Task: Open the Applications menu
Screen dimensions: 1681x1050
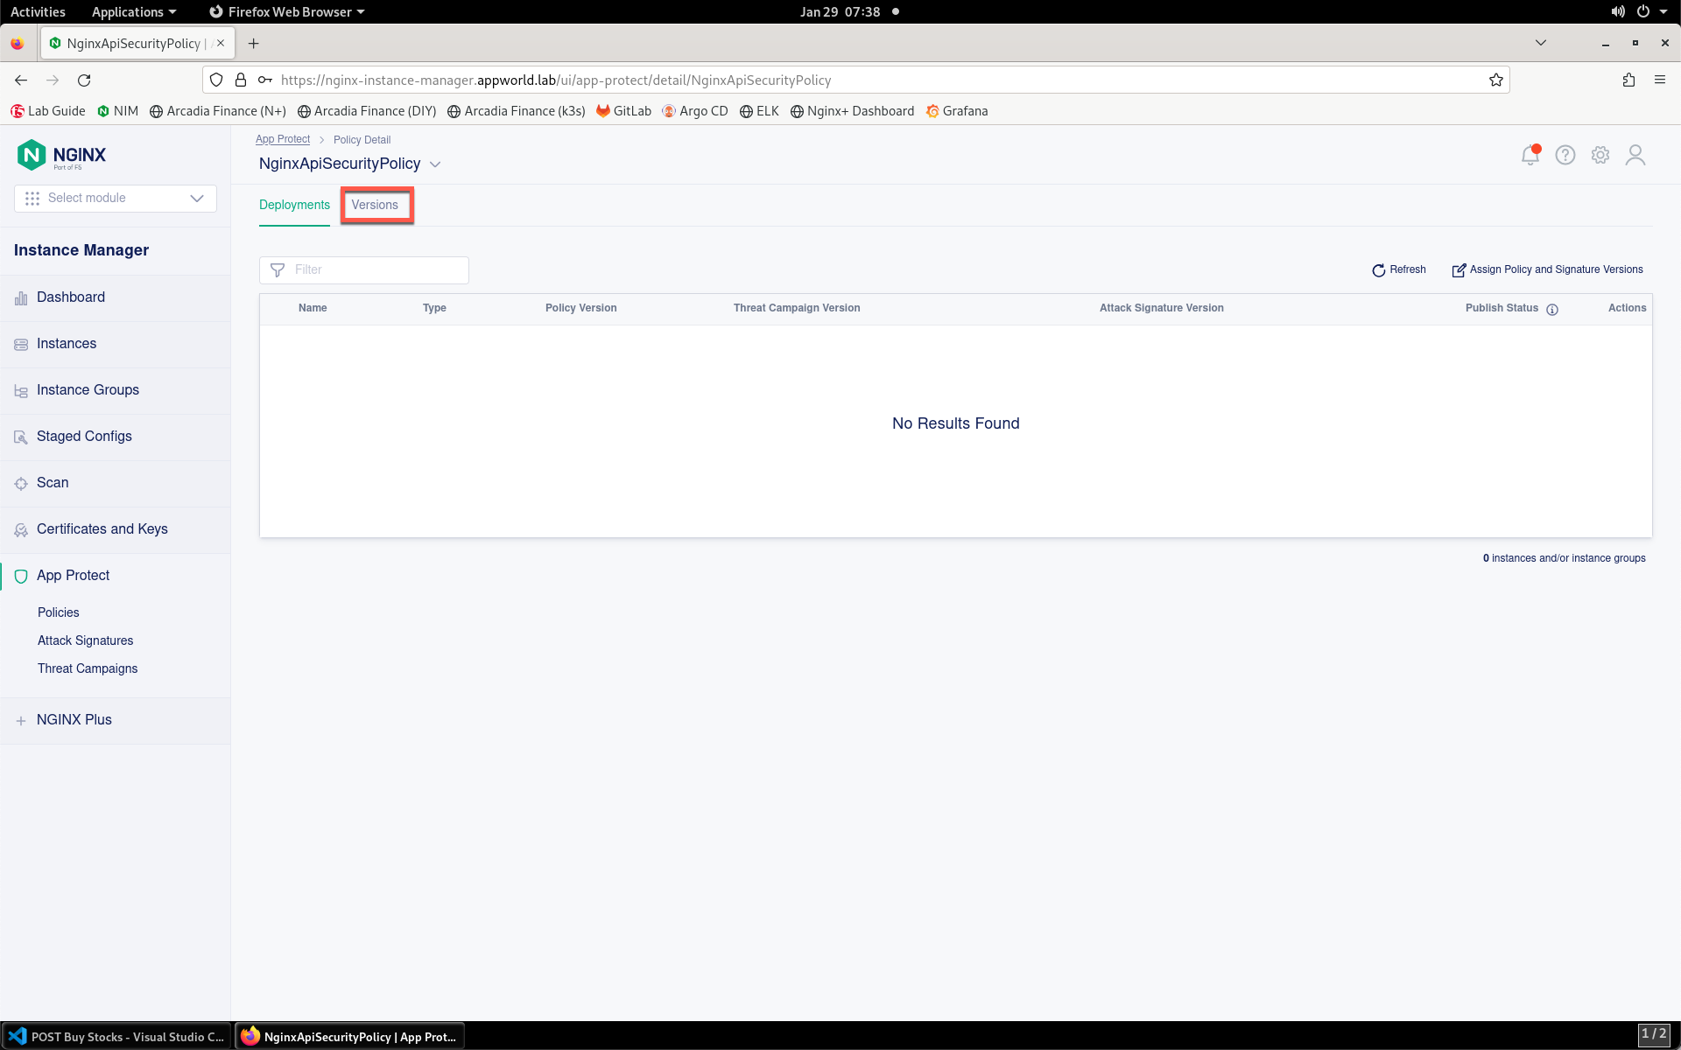Action: click(134, 11)
